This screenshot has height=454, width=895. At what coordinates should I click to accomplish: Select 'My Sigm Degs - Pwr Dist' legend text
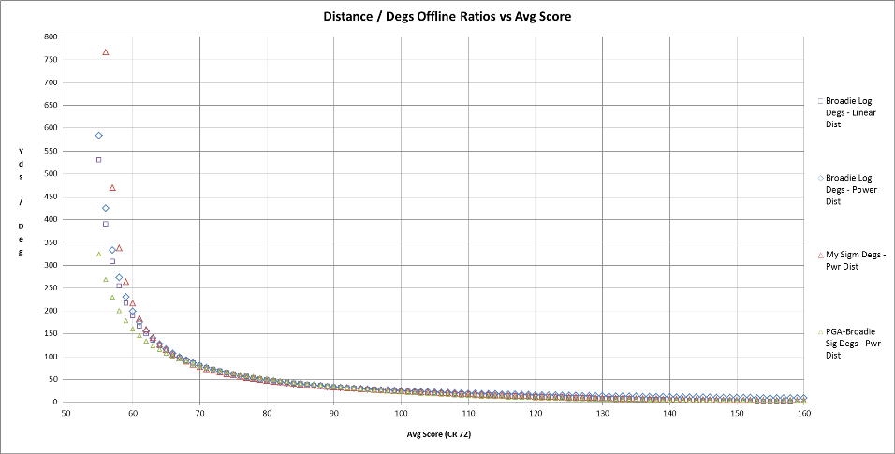coord(856,259)
